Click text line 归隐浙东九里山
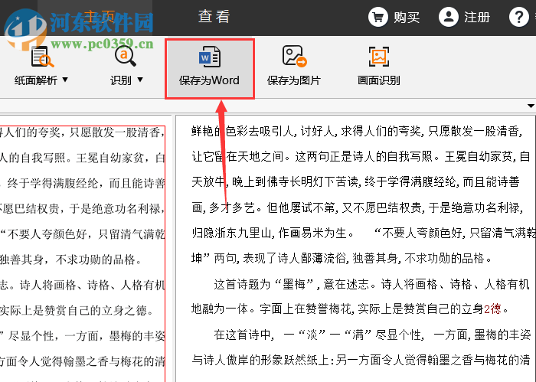This screenshot has width=536, height=382. (364, 233)
